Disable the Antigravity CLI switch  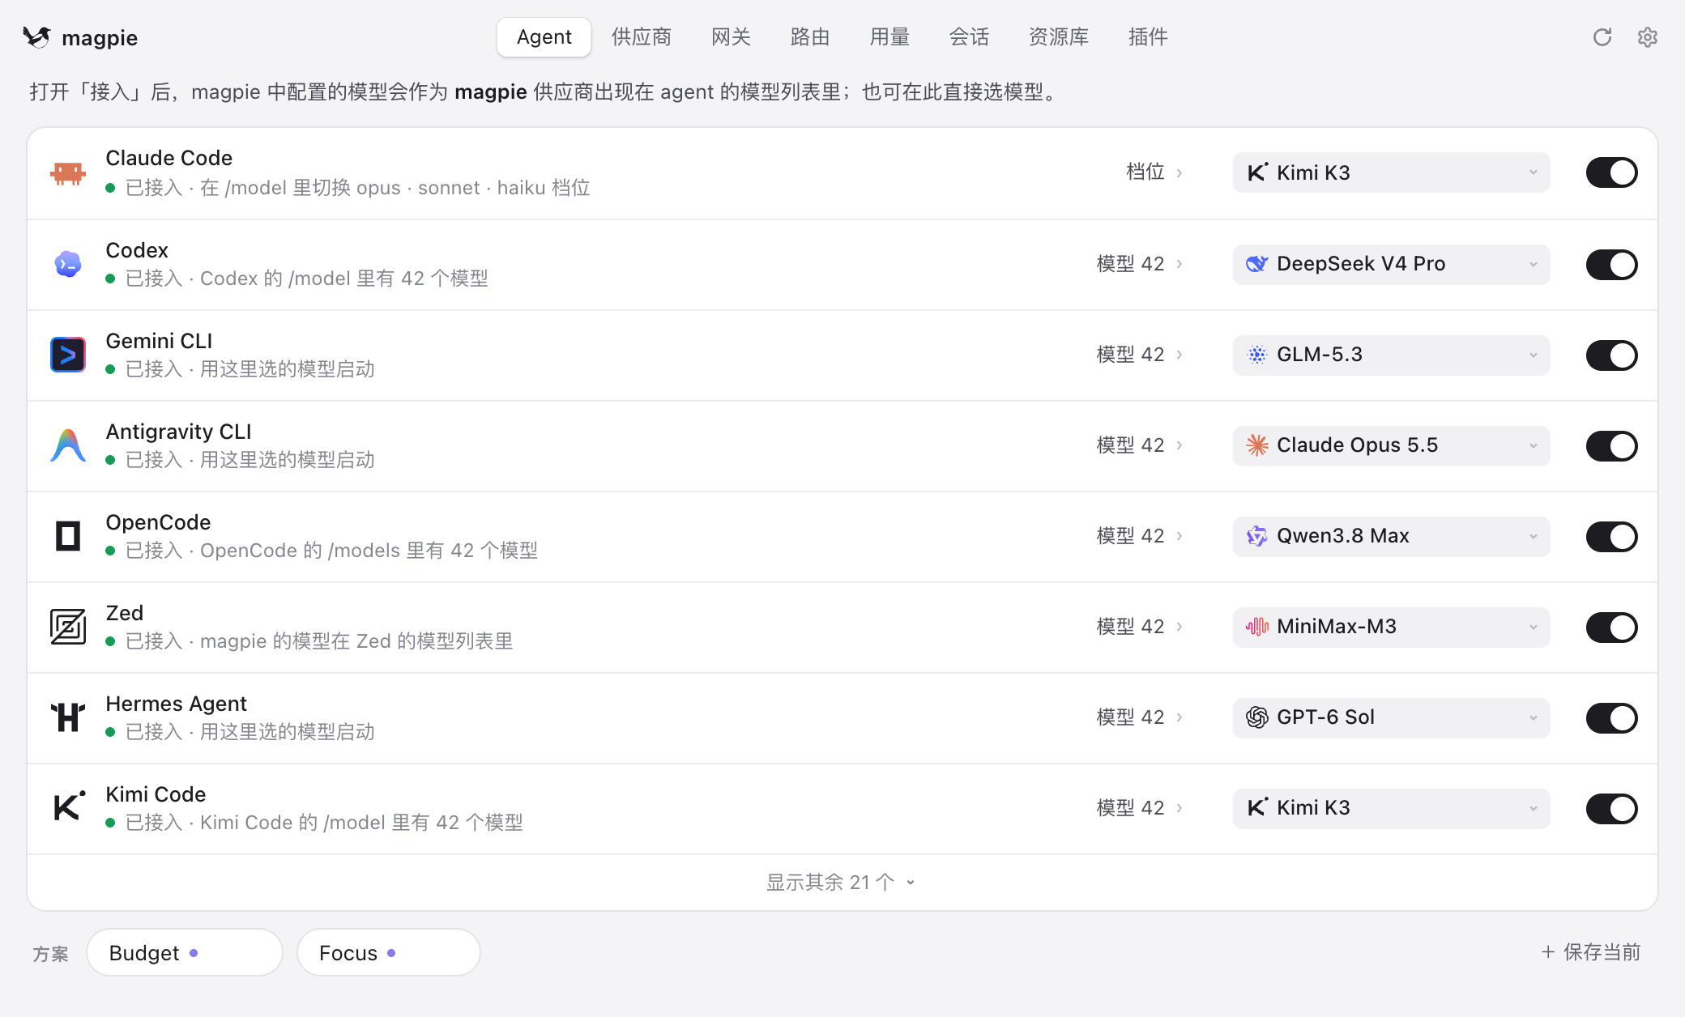pyautogui.click(x=1611, y=445)
